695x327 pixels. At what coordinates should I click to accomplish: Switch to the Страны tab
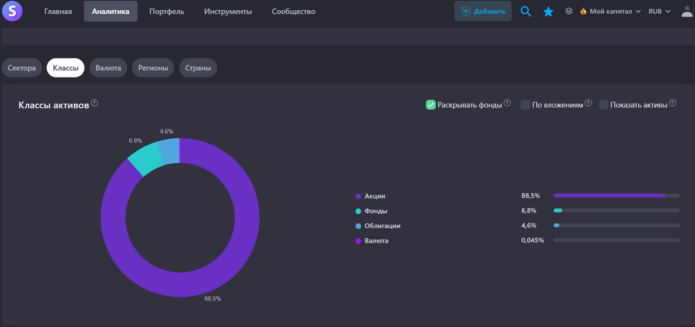point(198,68)
